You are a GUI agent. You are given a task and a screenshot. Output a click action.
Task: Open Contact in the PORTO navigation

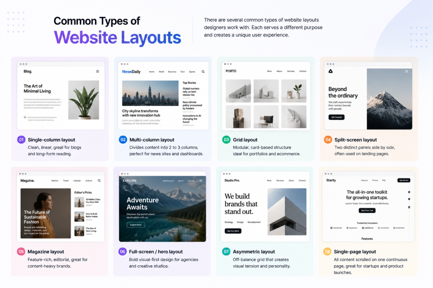tap(303, 71)
